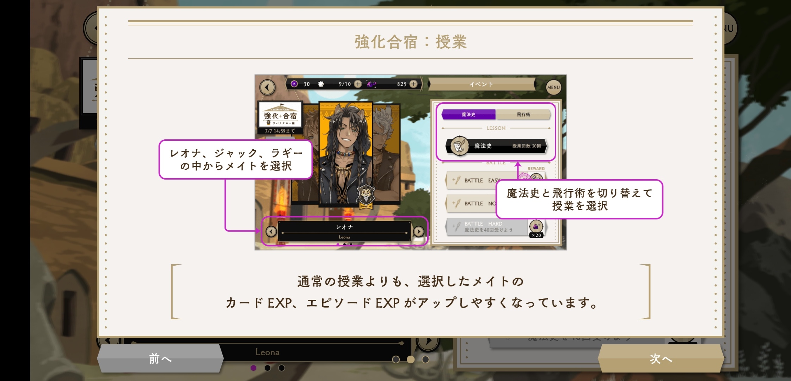The height and width of the screenshot is (381, 791).
Task: Tap Leona's character card
Action: click(x=345, y=153)
